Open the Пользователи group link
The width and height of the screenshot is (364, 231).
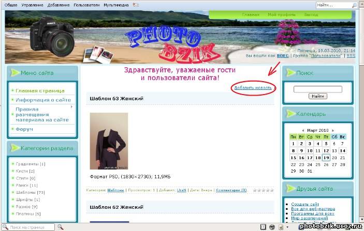click(x=326, y=56)
